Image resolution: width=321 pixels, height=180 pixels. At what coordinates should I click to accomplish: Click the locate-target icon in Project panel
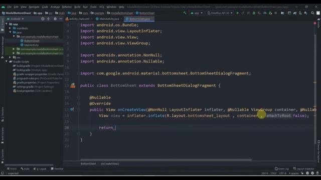coord(43,19)
